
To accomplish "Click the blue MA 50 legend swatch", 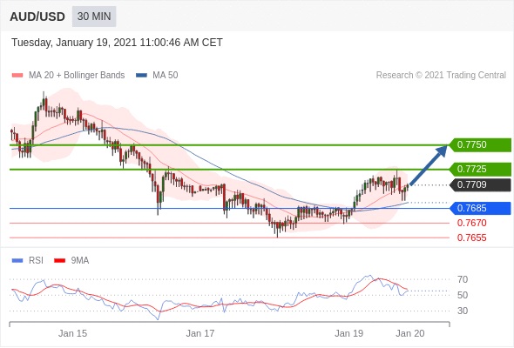I will [x=141, y=76].
